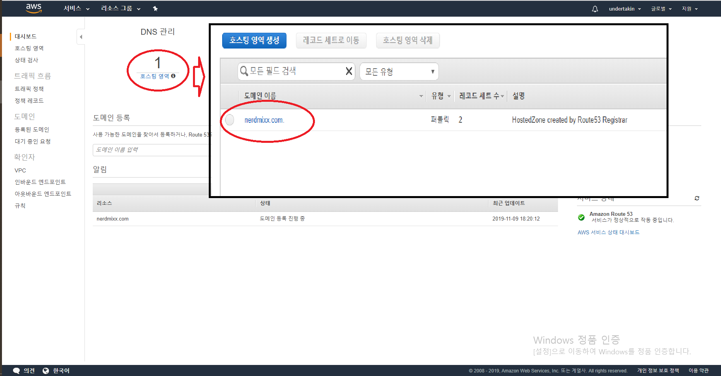
Task: Open the 지원 support dropdown
Action: pos(690,9)
